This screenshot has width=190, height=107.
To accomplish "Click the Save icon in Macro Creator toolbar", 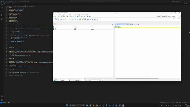I will (x=58, y=16).
